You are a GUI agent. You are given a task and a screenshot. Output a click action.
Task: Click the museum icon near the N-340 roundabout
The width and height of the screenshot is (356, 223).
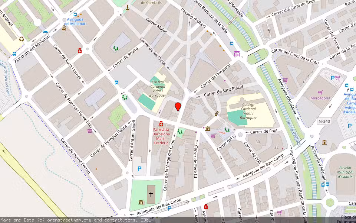click(x=324, y=142)
